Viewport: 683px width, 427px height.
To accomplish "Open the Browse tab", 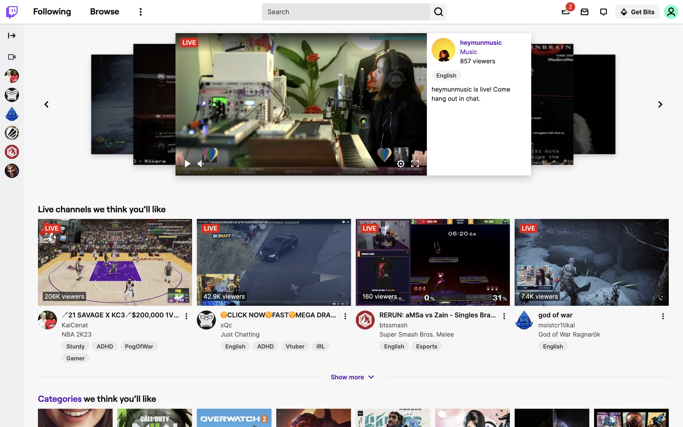I will pyautogui.click(x=104, y=12).
